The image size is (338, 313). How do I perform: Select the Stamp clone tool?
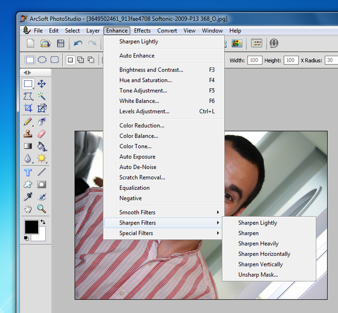click(x=28, y=134)
